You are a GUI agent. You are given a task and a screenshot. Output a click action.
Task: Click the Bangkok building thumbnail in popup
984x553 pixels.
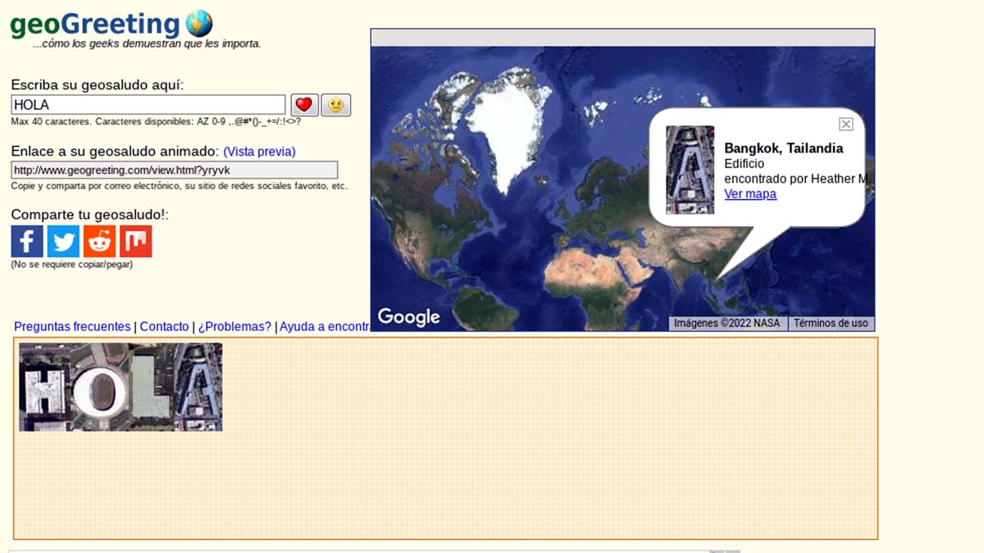pos(690,170)
